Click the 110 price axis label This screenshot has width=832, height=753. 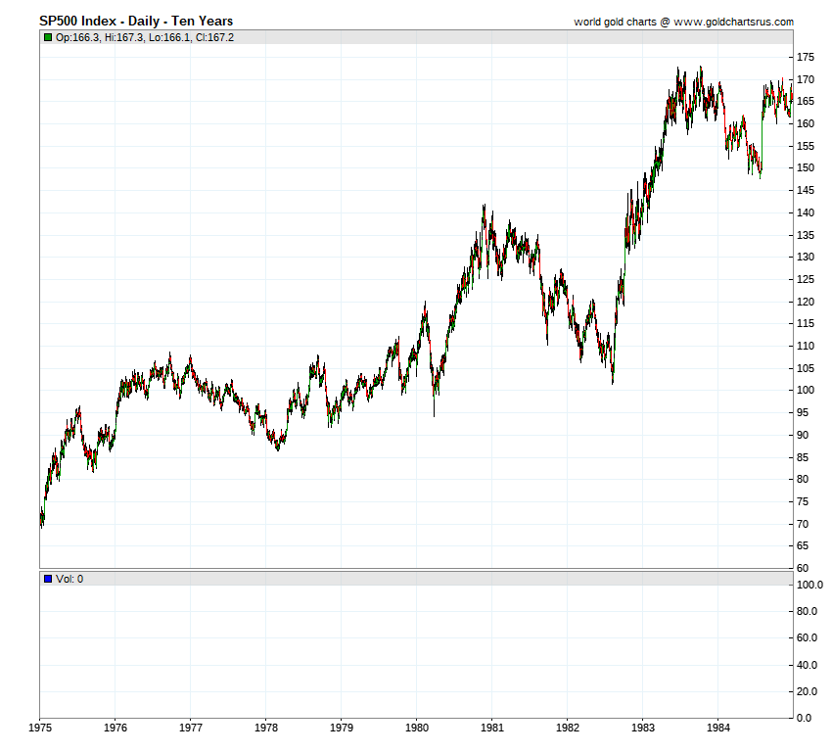click(x=806, y=346)
